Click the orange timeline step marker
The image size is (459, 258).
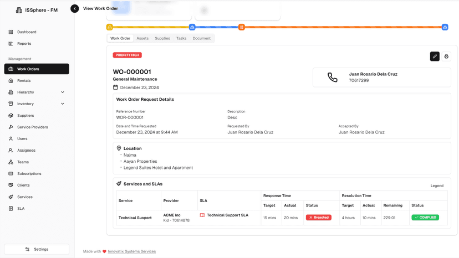pos(242,27)
